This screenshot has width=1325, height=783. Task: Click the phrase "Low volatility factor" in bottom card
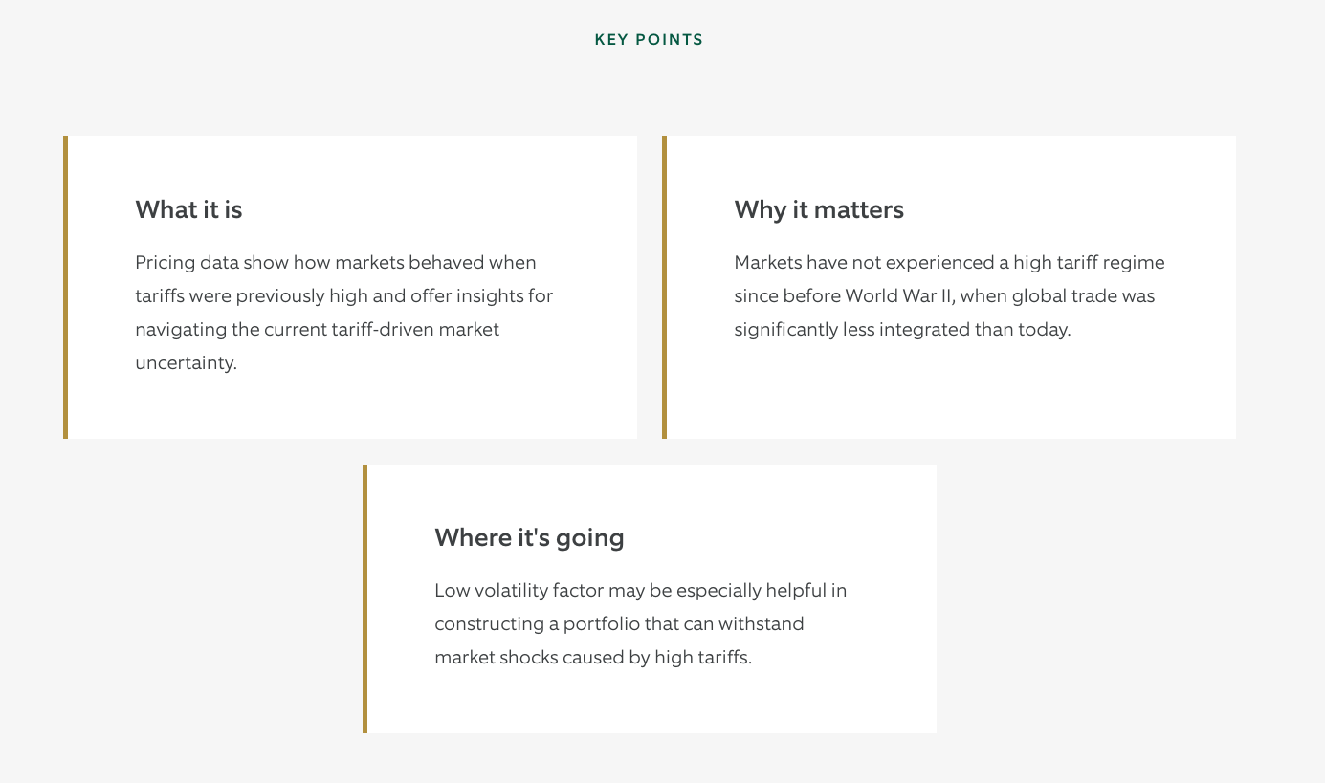click(515, 590)
